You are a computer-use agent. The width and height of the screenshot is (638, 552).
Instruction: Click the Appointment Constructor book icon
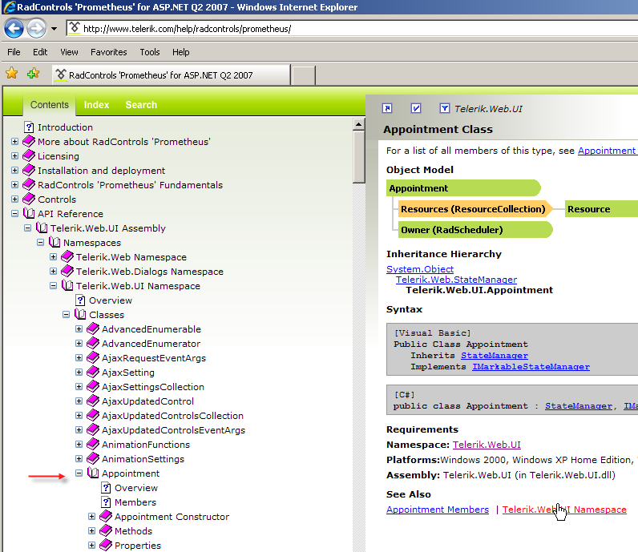pos(106,516)
